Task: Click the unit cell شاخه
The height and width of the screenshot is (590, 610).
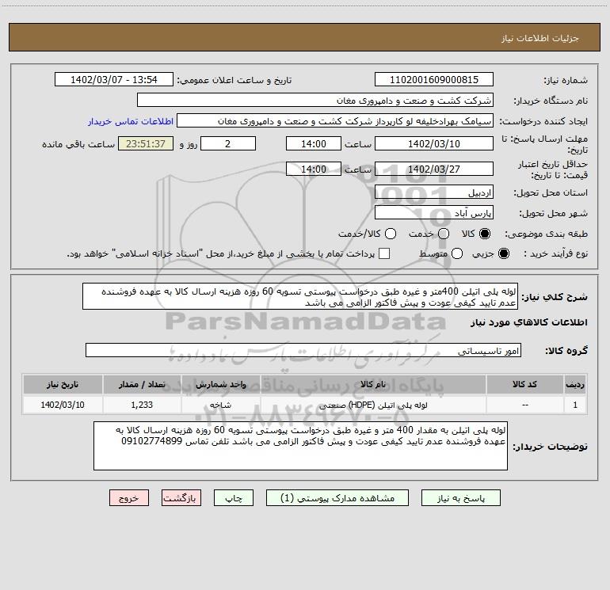Action: coord(220,405)
